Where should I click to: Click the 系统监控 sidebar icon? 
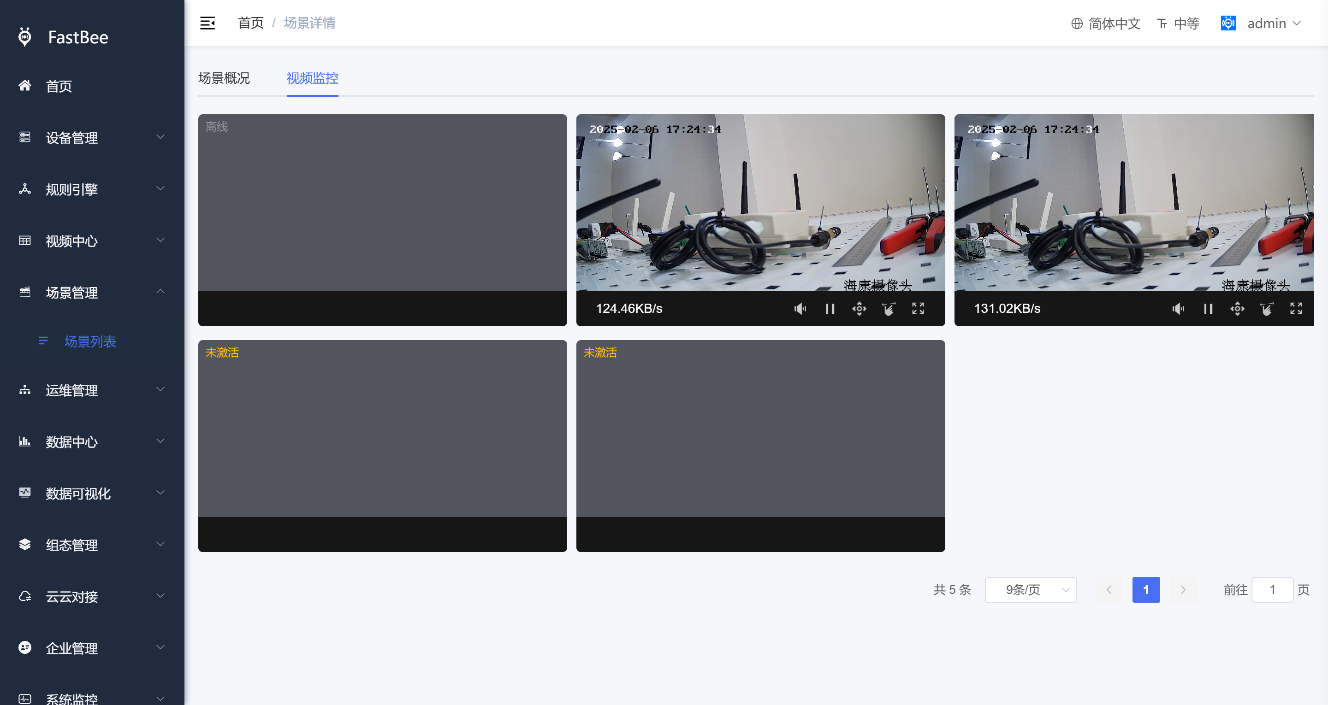[x=25, y=699]
